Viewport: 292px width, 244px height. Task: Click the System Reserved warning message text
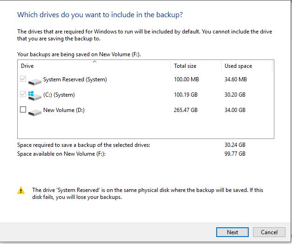click(x=147, y=193)
